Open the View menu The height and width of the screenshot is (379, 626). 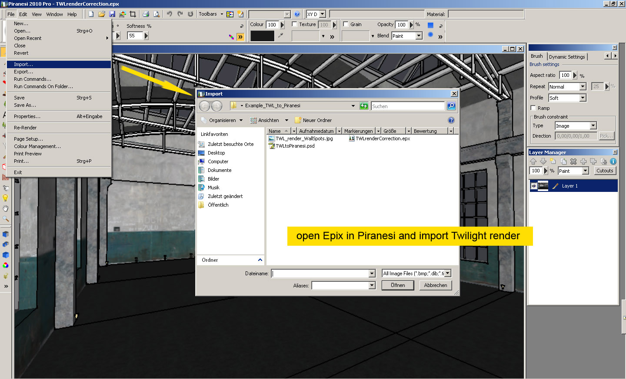37,14
